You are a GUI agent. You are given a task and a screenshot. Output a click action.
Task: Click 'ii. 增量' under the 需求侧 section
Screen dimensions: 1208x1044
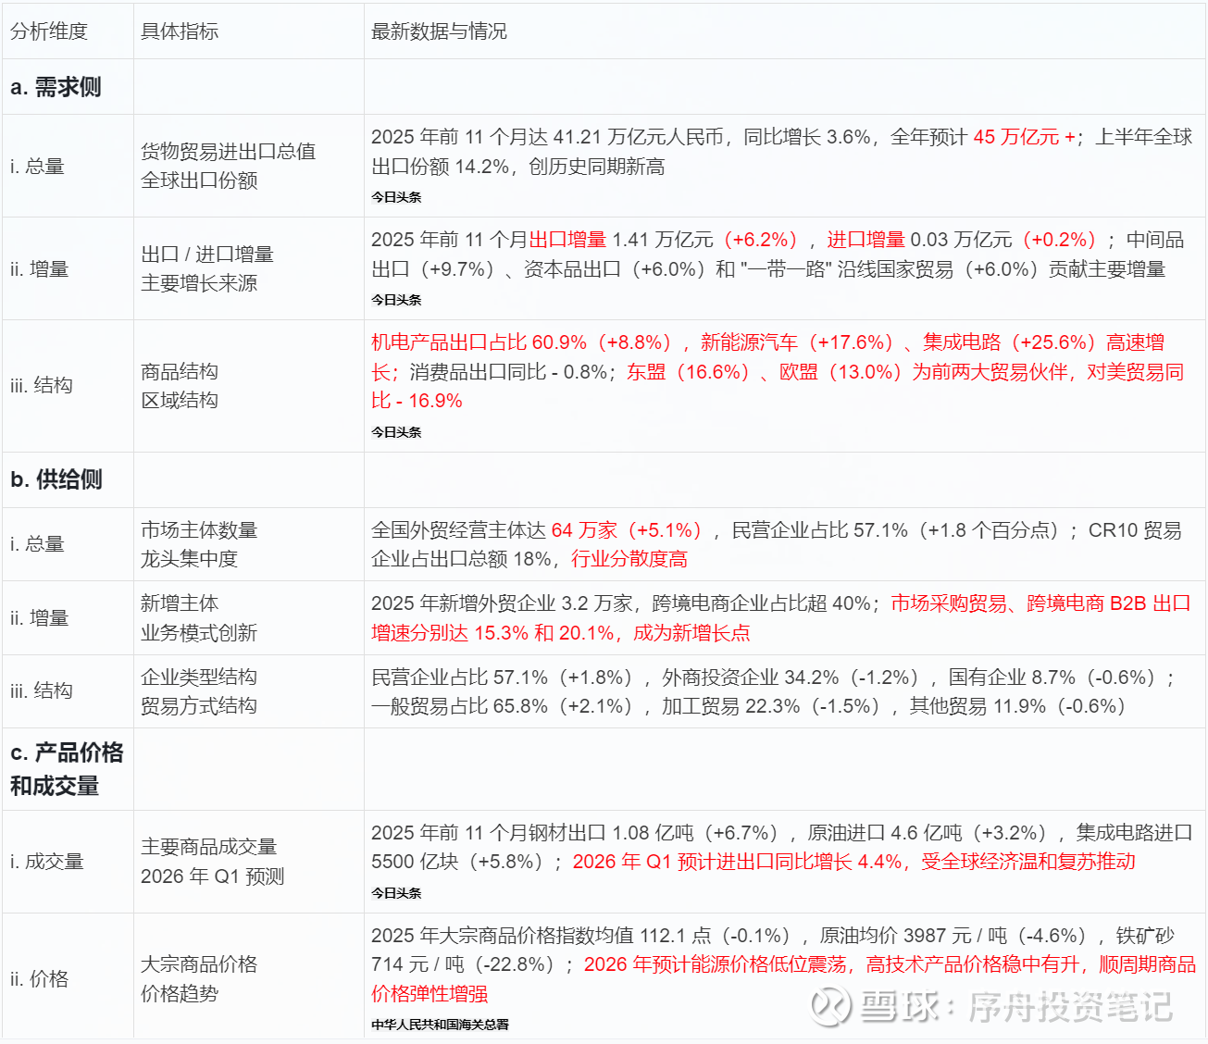coord(40,269)
